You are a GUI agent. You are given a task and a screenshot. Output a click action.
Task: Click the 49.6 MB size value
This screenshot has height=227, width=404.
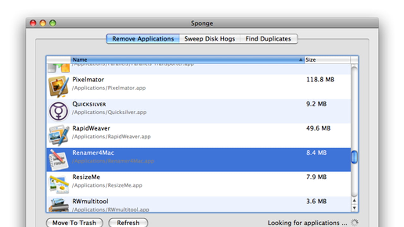[318, 128]
